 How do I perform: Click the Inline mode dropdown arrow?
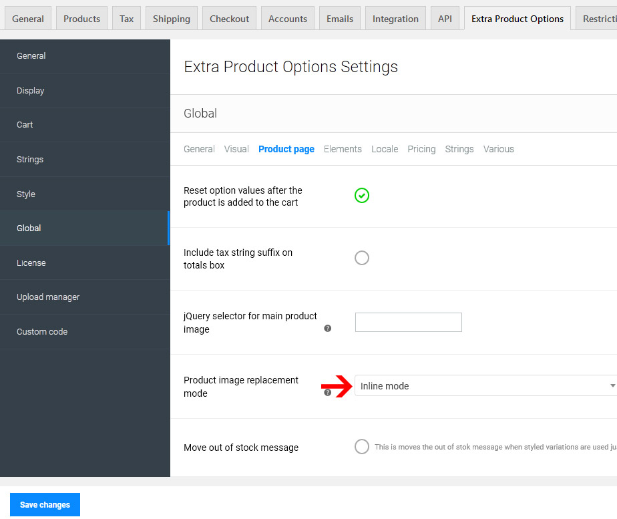[x=612, y=385]
